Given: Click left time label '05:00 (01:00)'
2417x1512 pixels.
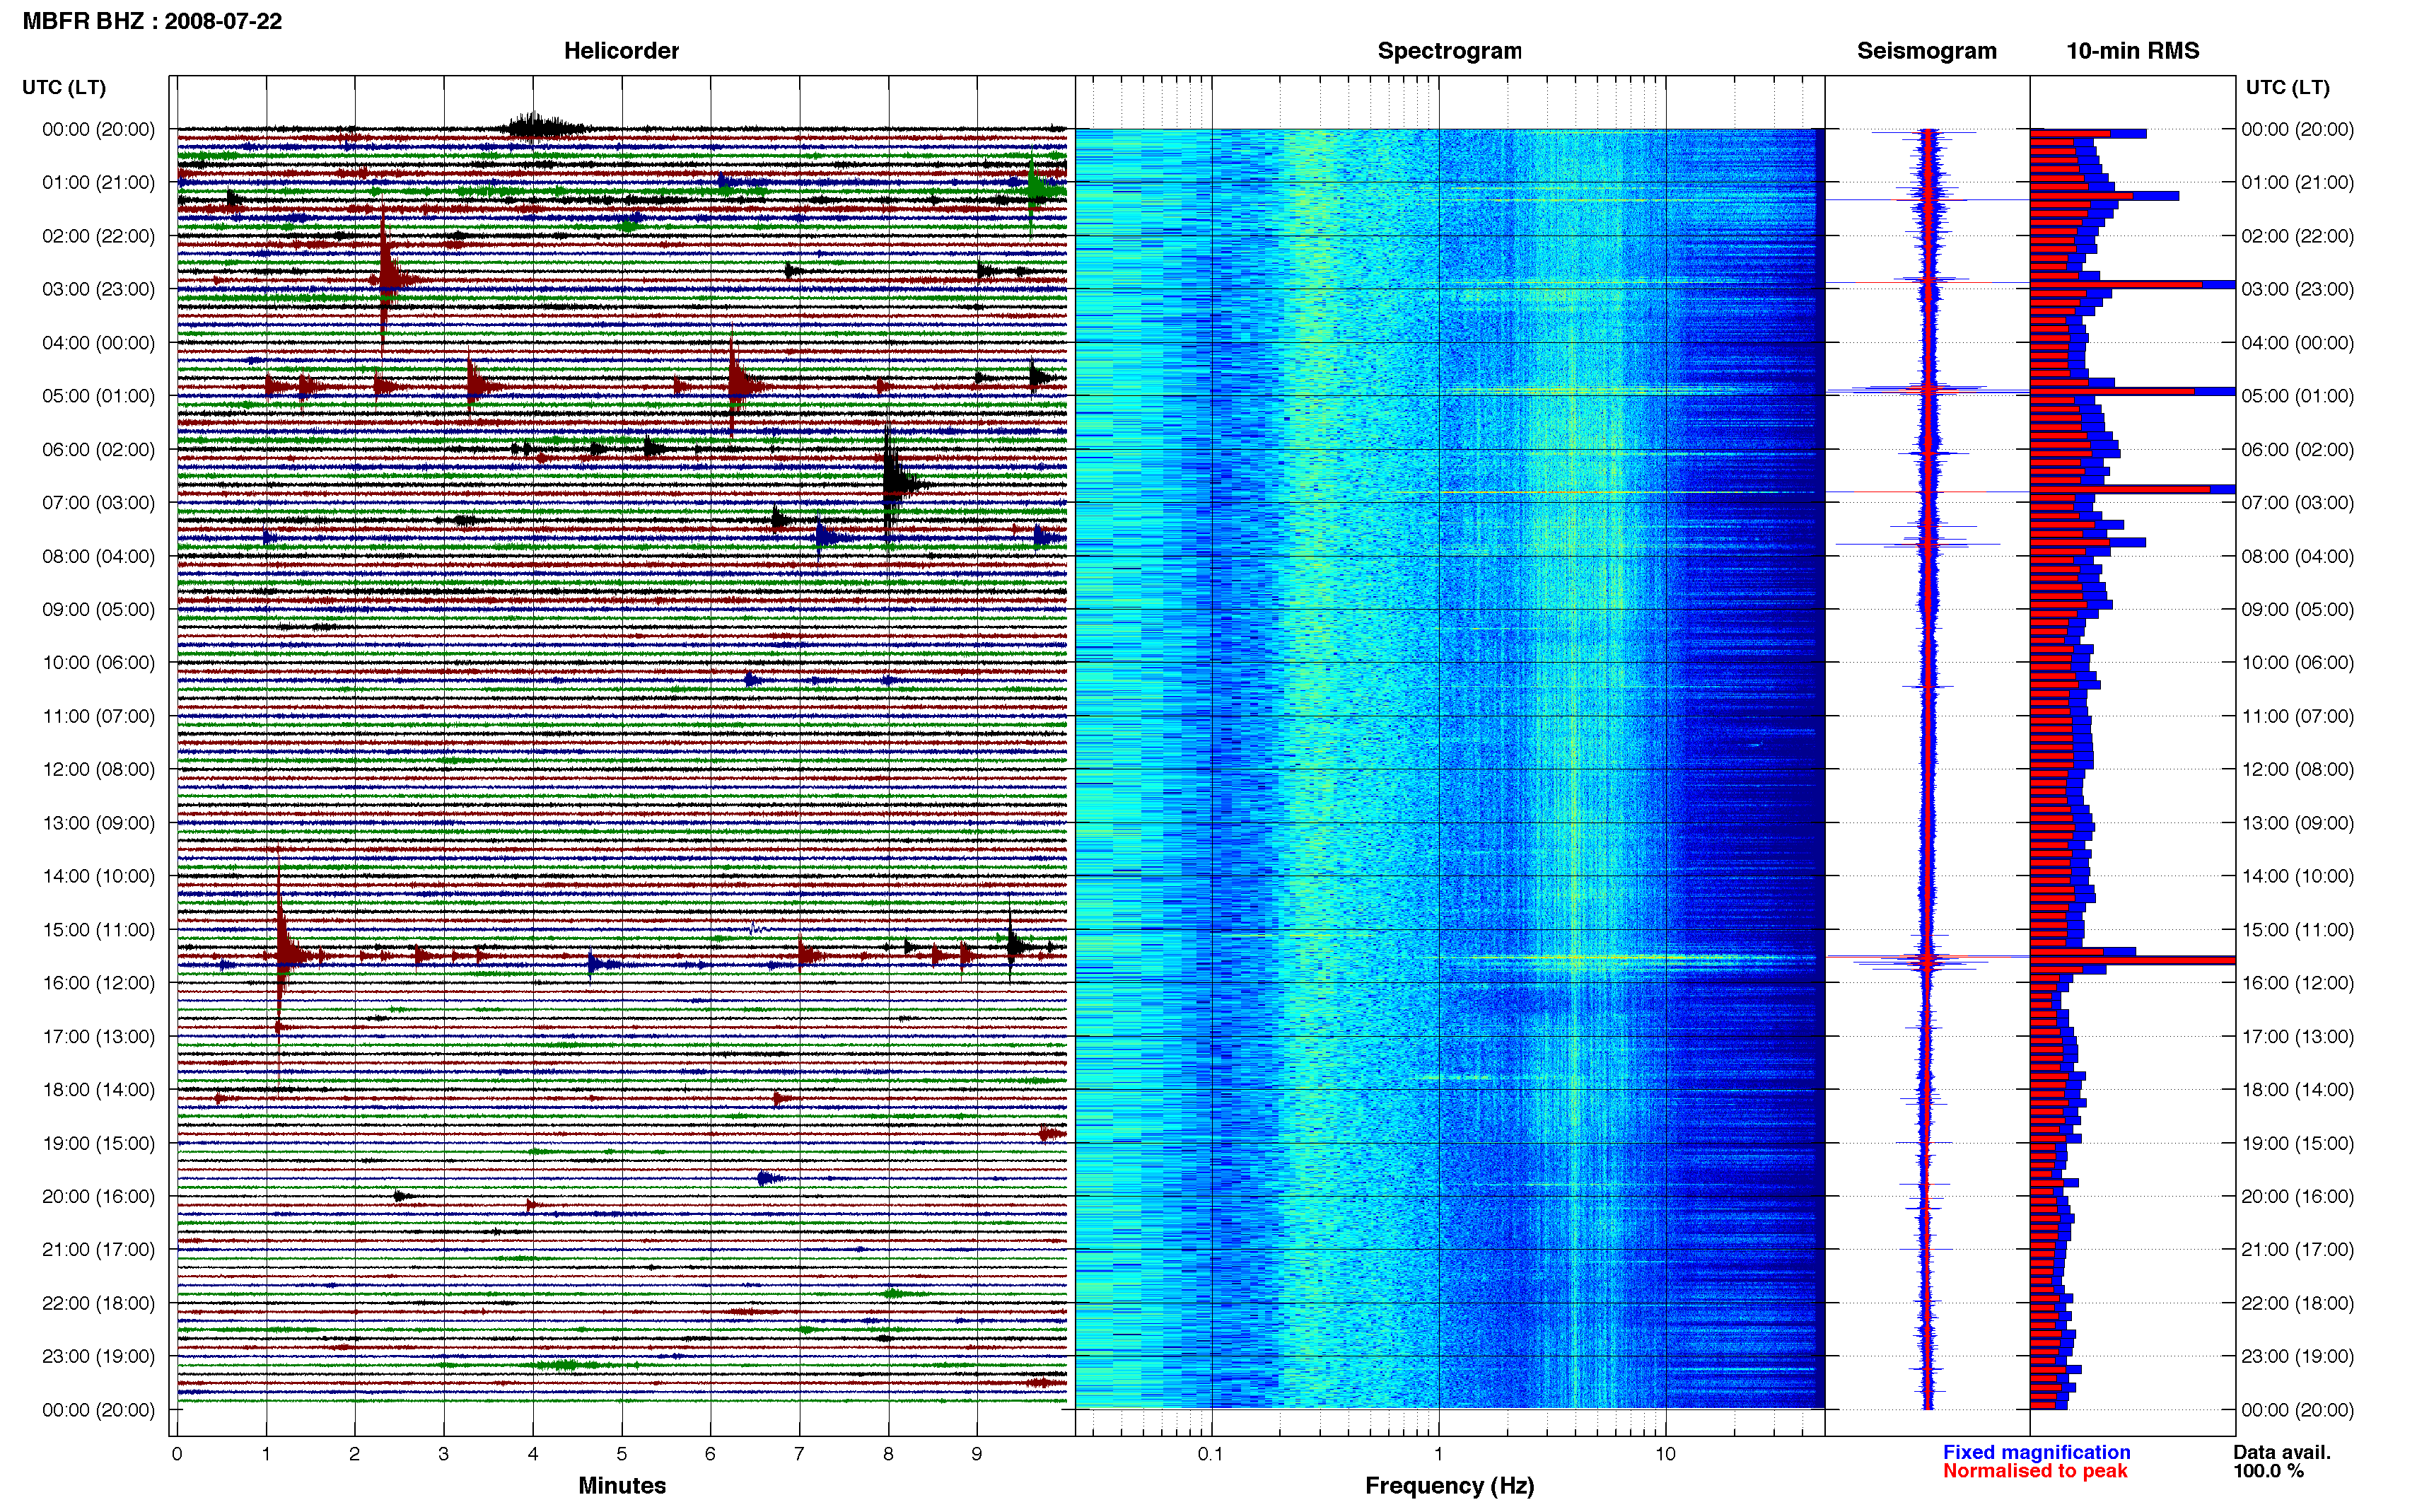Looking at the screenshot, I should coord(98,396).
